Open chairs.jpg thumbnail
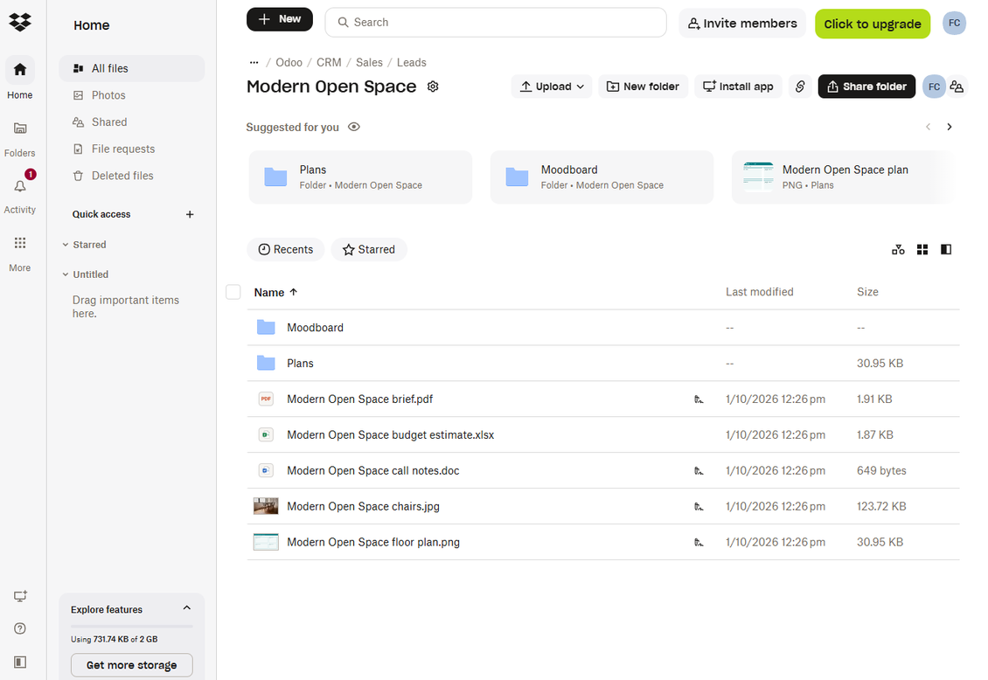Viewport: 988px width, 680px height. pos(266,506)
